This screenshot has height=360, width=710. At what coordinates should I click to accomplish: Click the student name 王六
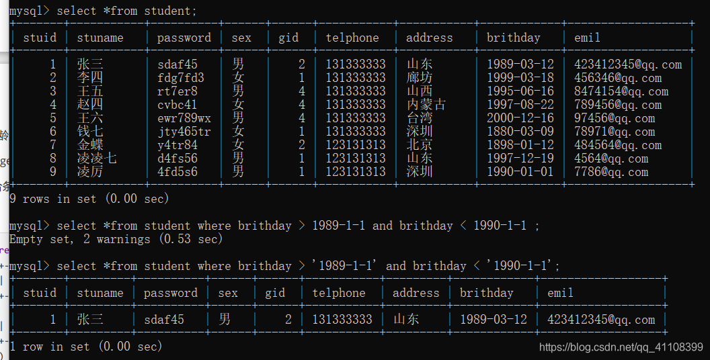pyautogui.click(x=90, y=118)
